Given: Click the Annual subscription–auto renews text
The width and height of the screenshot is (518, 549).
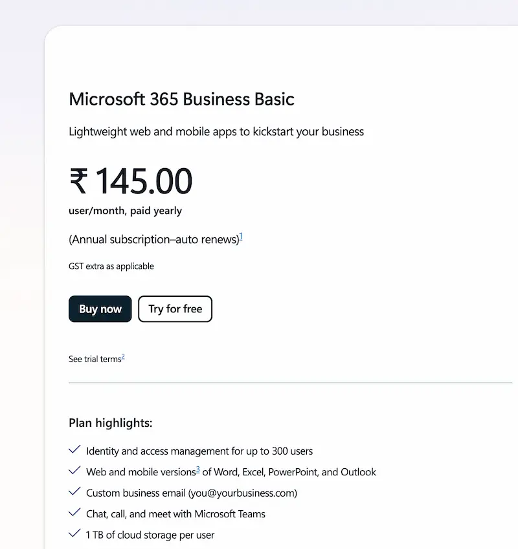Looking at the screenshot, I should coord(153,240).
